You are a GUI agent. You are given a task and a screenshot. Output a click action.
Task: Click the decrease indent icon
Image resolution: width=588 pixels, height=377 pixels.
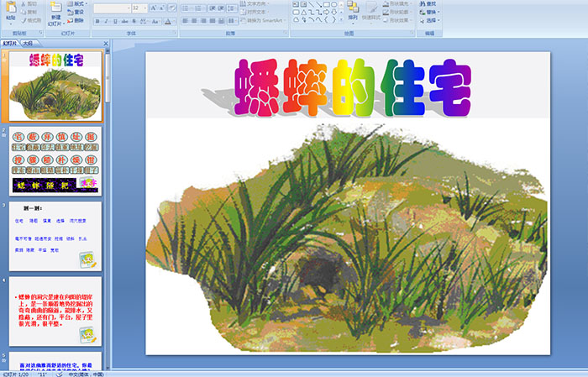[213, 8]
